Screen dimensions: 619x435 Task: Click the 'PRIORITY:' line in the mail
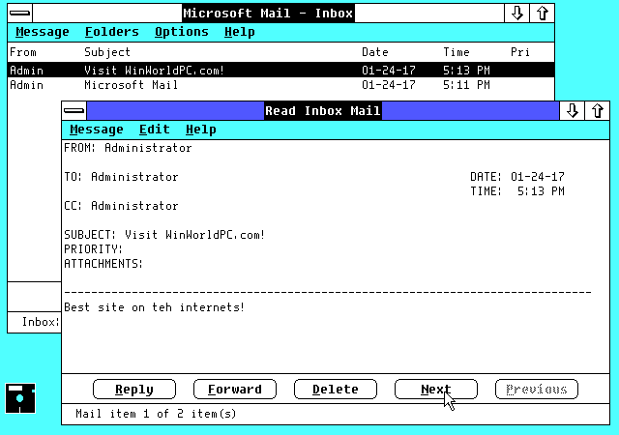pyautogui.click(x=94, y=249)
